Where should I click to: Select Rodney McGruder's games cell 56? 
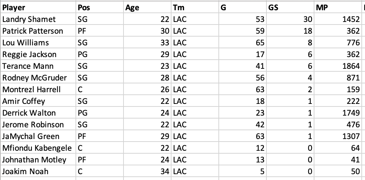point(242,78)
